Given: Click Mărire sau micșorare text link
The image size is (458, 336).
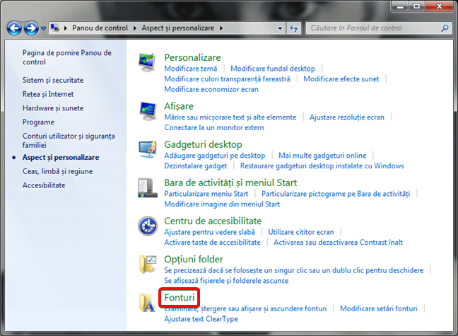Looking at the screenshot, I should click(230, 117).
